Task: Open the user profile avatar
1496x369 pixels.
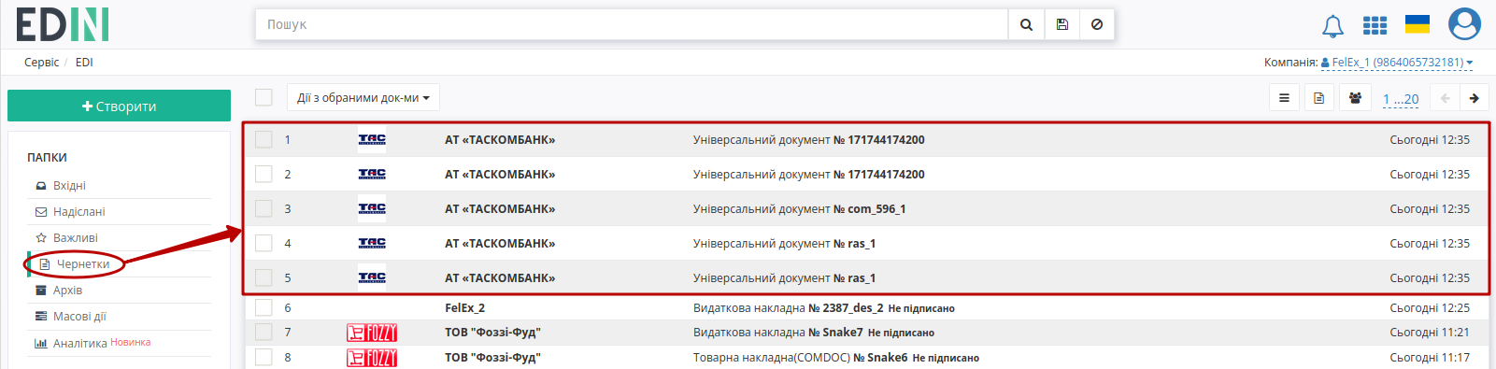Action: tap(1464, 24)
